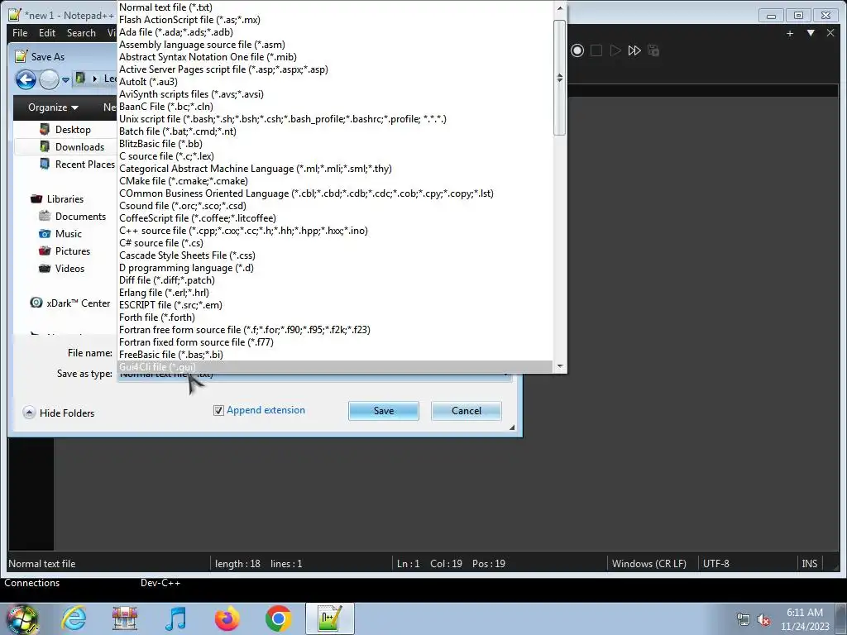This screenshot has width=847, height=635.
Task: Click the plus add-tab icon
Action: [x=790, y=33]
